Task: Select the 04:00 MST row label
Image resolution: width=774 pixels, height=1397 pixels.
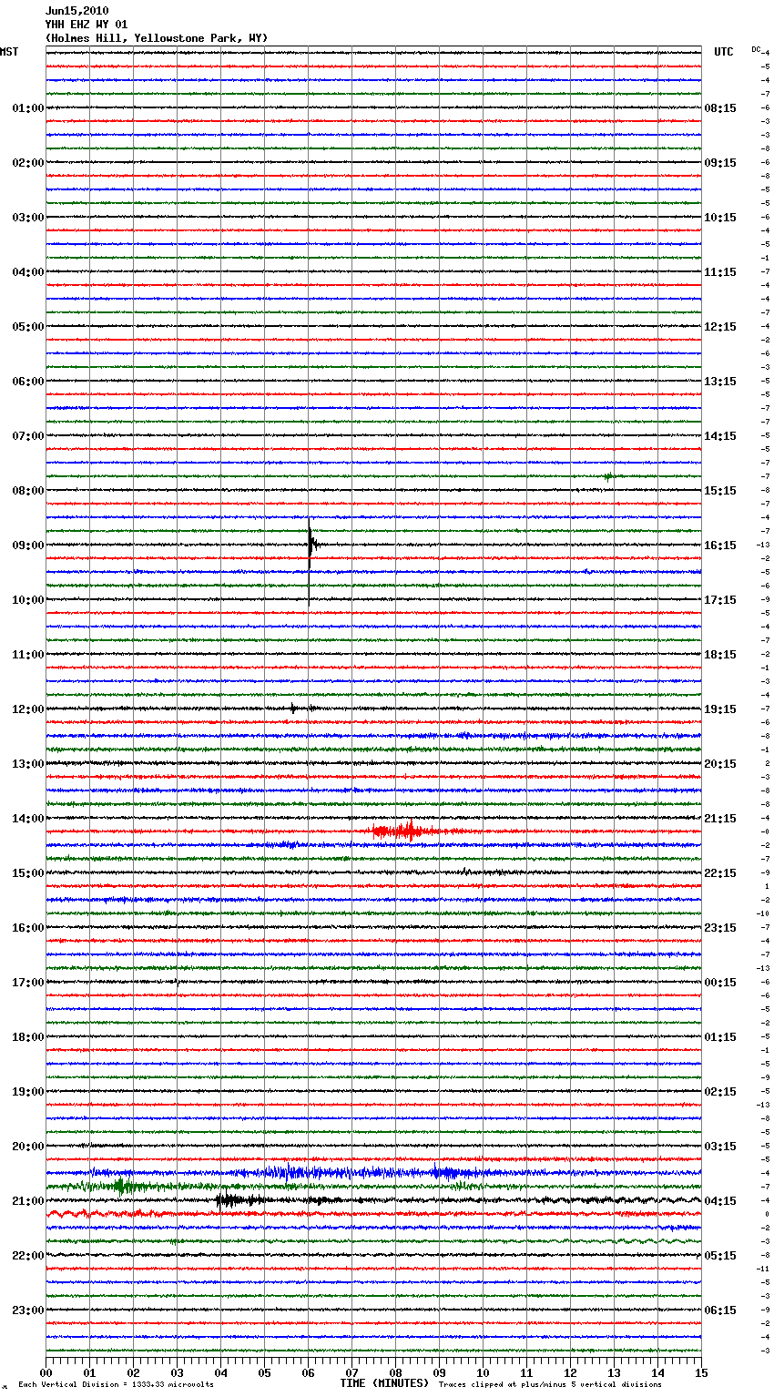Action: click(28, 272)
